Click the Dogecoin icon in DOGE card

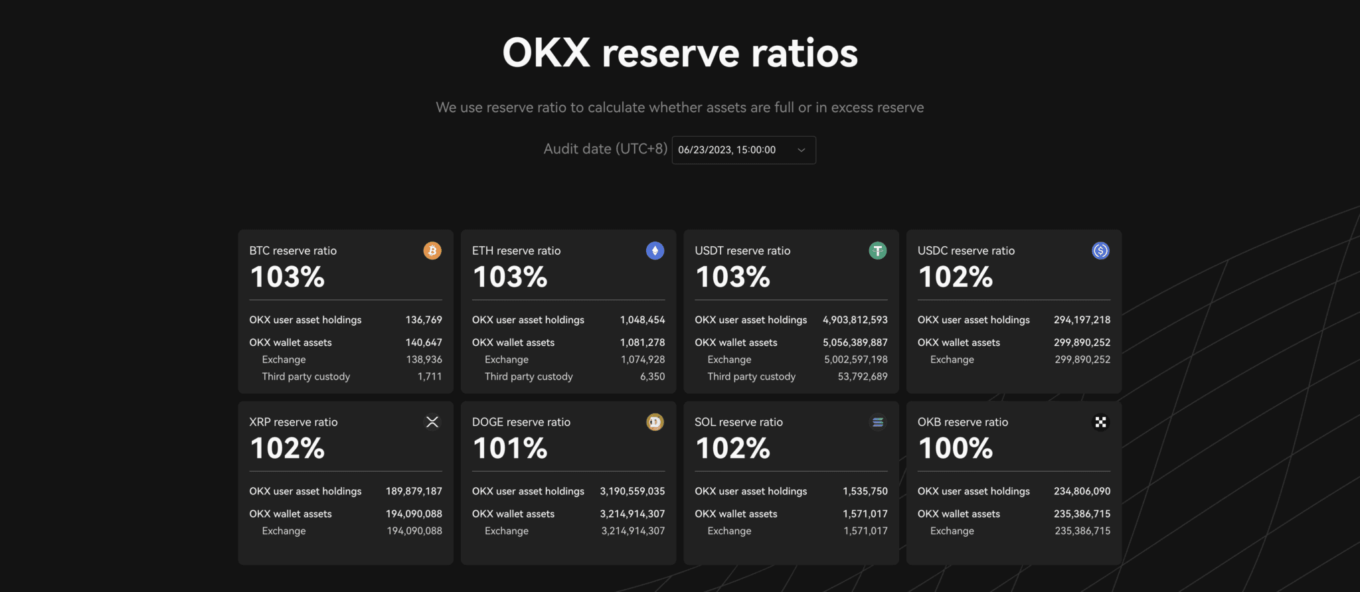(655, 422)
